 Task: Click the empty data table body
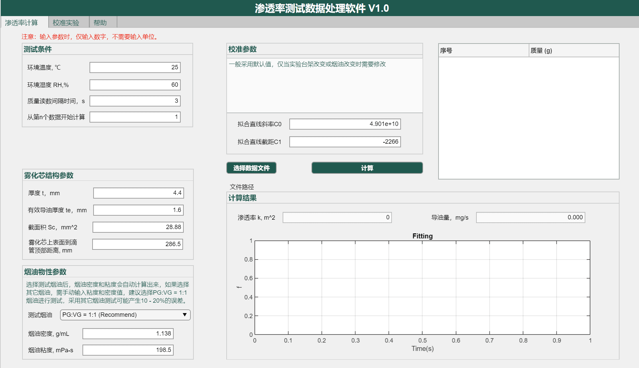[x=529, y=118]
